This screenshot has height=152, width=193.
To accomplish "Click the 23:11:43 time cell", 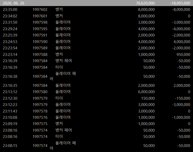I will point(10,111).
